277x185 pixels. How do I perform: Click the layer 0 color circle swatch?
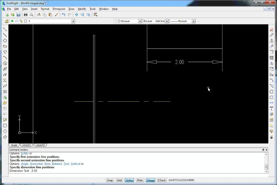pos(25,21)
